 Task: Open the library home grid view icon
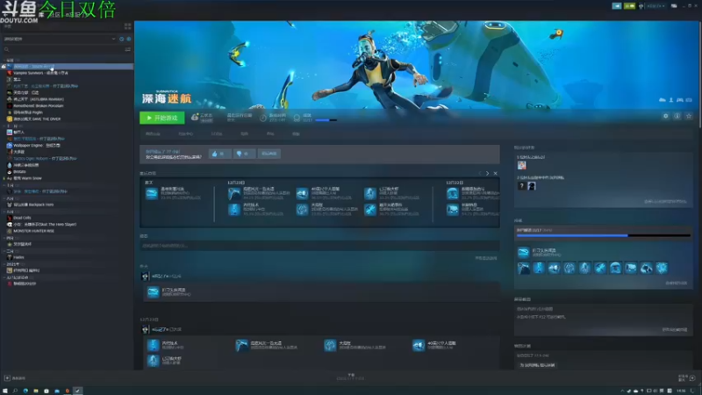point(127,26)
